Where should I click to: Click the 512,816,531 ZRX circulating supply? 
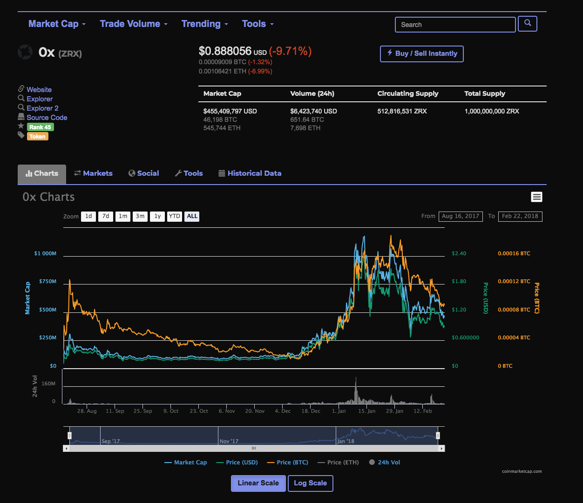click(x=402, y=111)
